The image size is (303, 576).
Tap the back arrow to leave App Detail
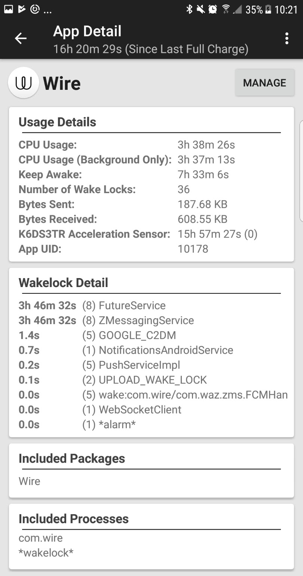pos(21,39)
